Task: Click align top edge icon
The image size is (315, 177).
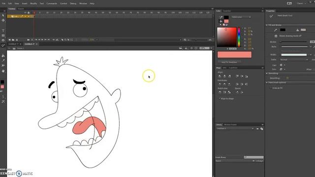Action: (237, 76)
